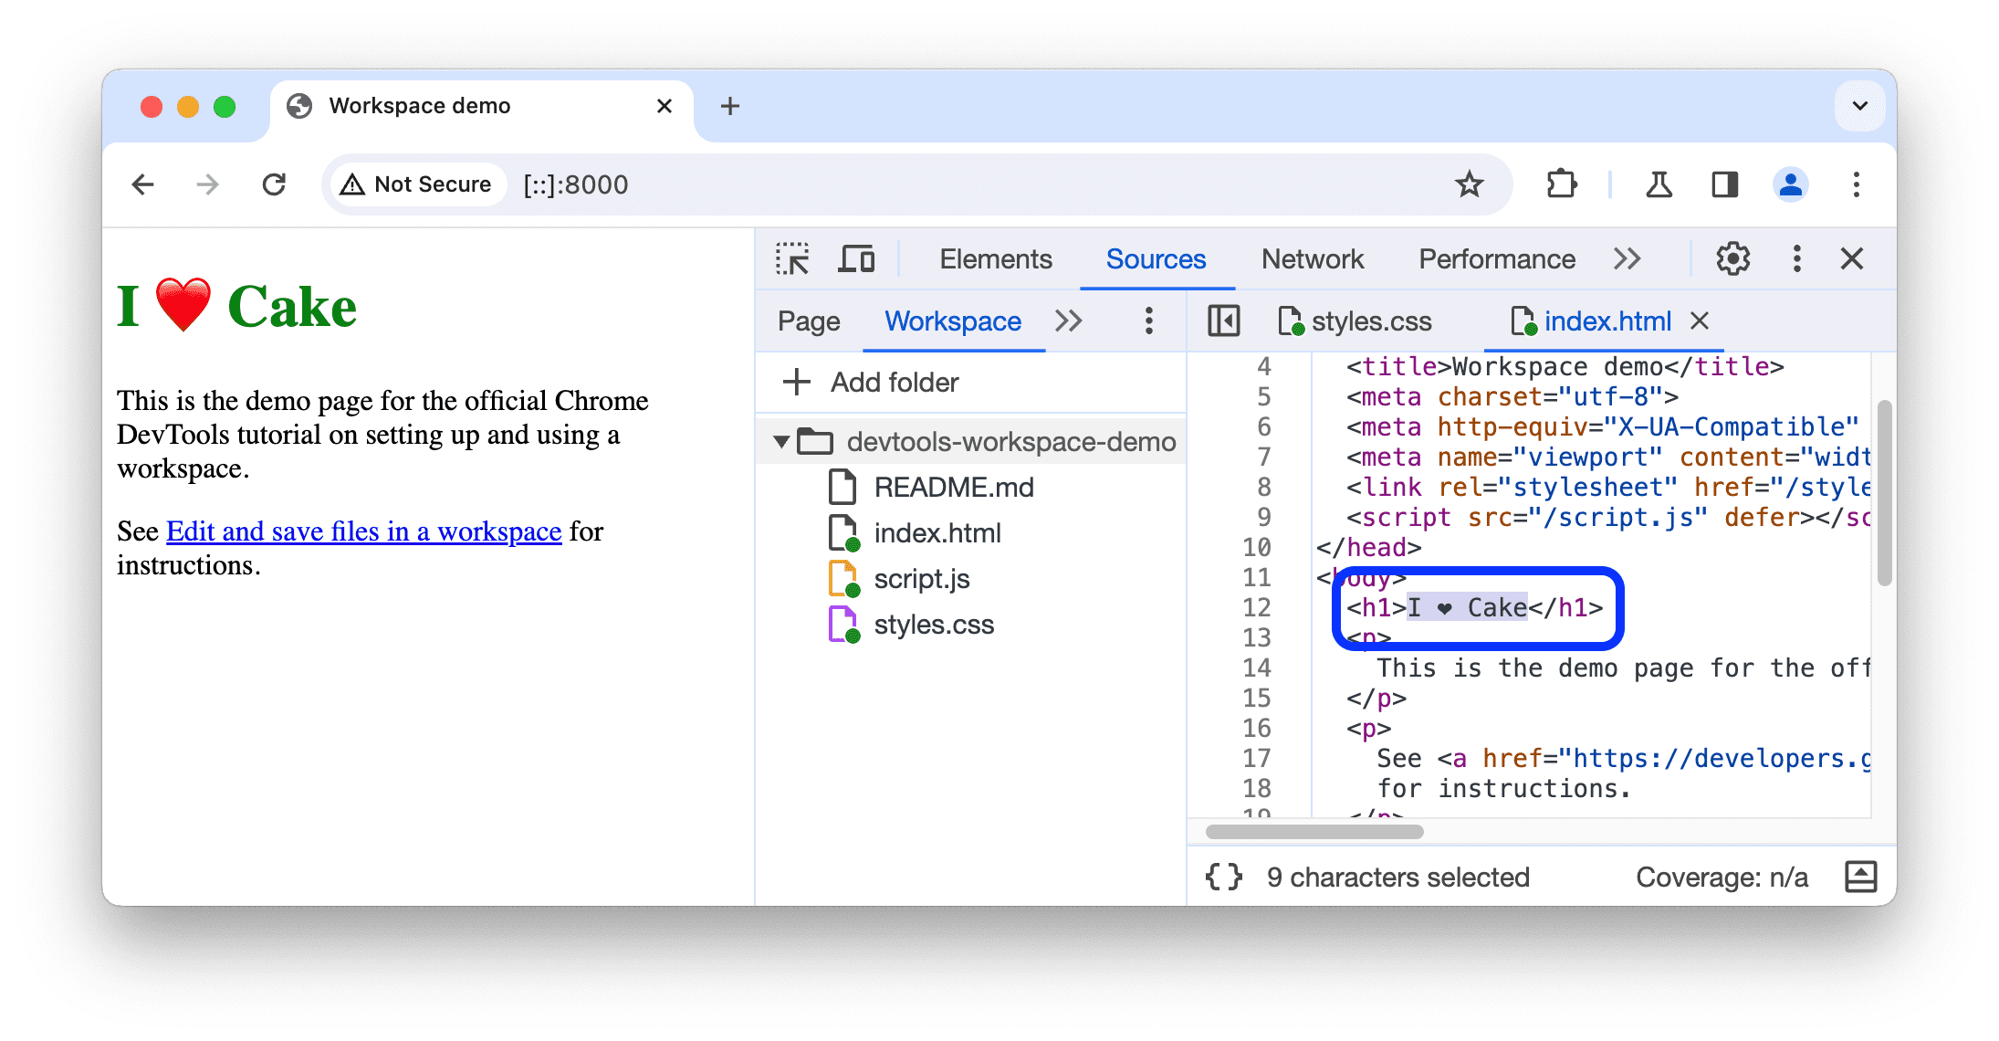Switch to the Sources tab

[x=1158, y=259]
